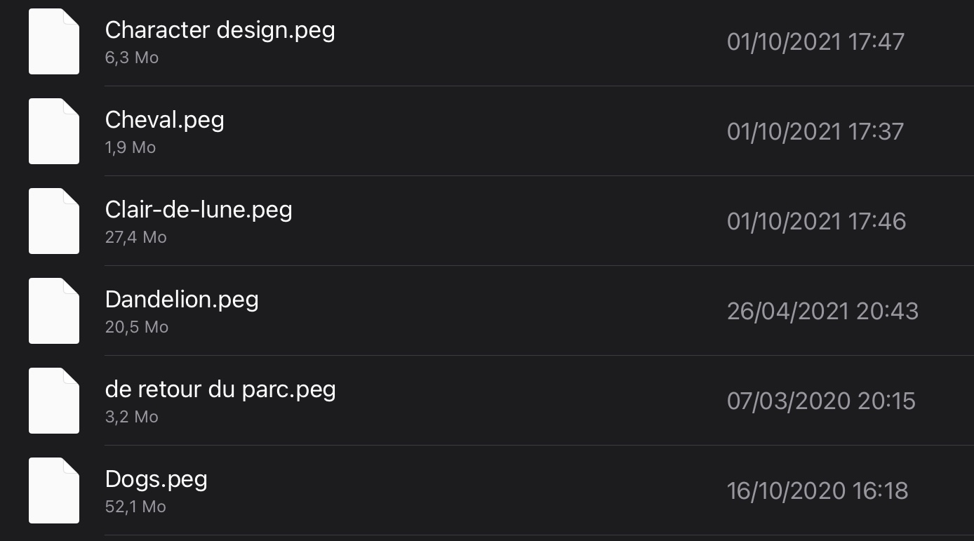The width and height of the screenshot is (974, 541).
Task: Click the Cheval.peg document icon
Action: (53, 131)
